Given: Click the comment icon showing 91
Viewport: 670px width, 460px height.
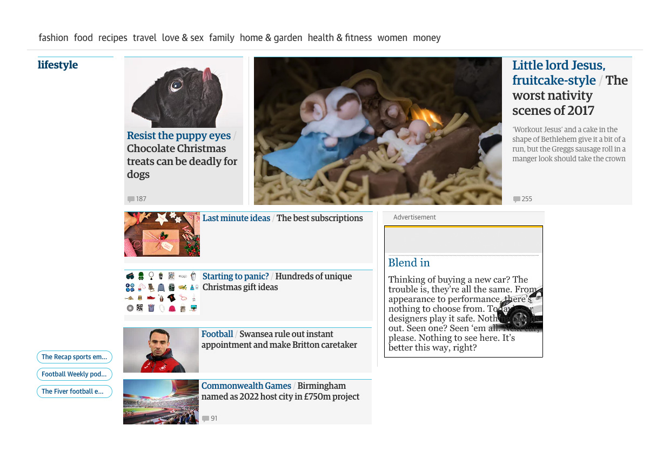Looking at the screenshot, I should [205, 418].
